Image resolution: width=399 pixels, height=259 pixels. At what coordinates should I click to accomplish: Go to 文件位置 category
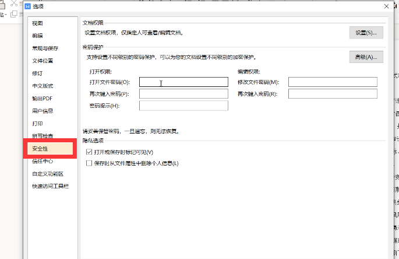pos(43,61)
